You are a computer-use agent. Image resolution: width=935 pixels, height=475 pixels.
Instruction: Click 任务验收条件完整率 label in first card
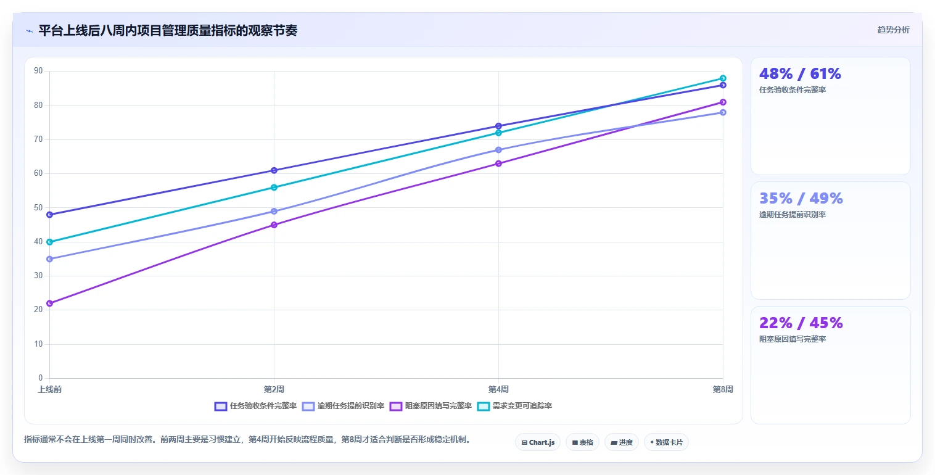[793, 90]
